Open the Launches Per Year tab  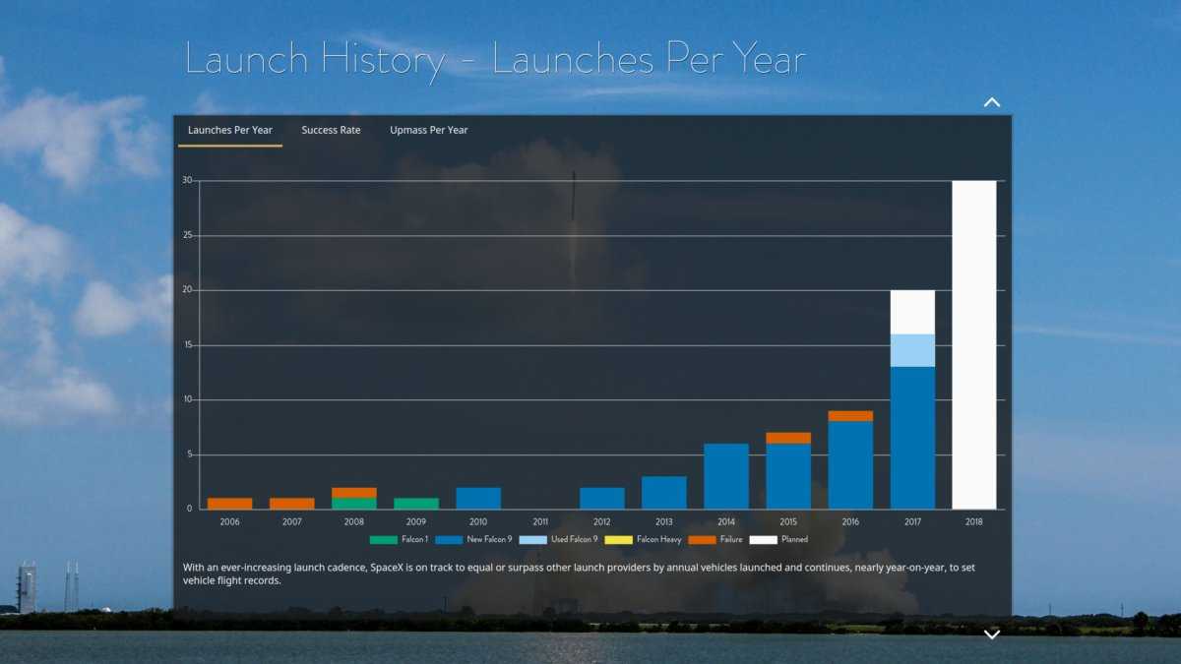[x=230, y=130]
